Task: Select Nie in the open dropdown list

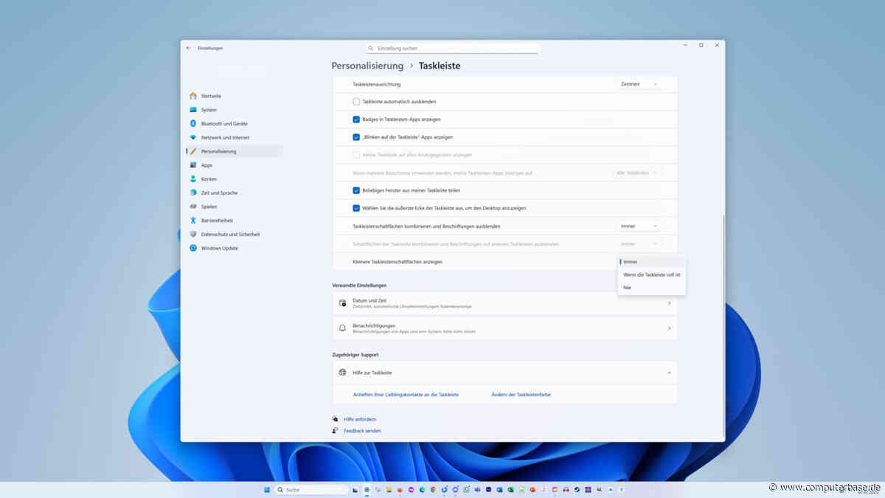Action: coord(652,288)
